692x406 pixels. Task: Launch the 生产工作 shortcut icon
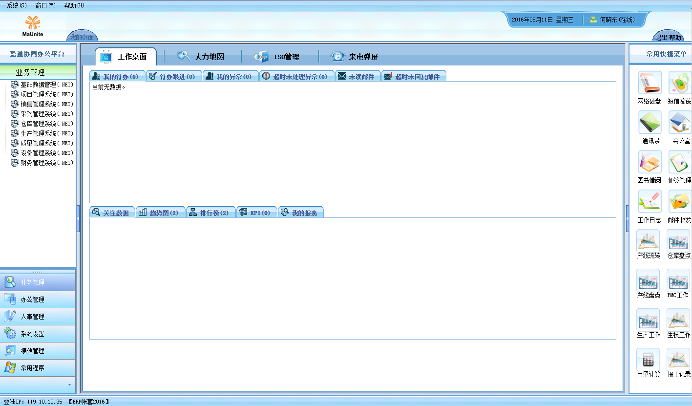648,320
